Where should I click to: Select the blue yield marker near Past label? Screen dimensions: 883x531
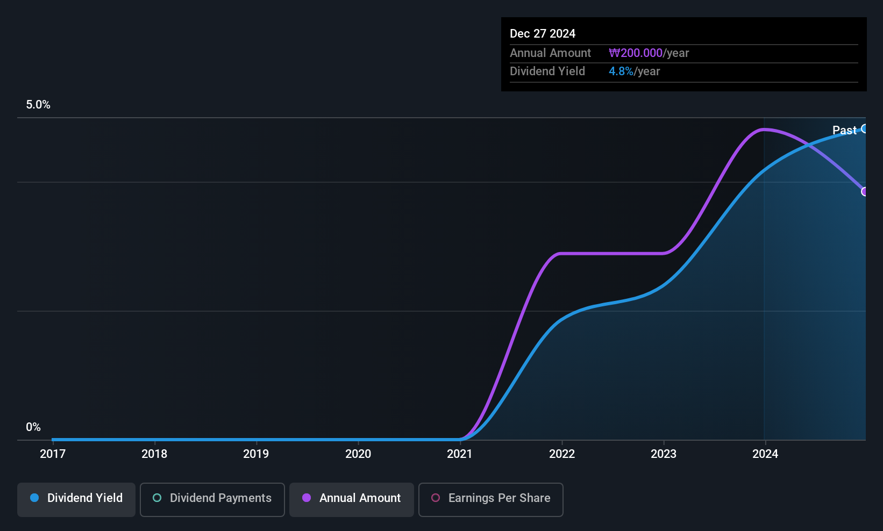tap(865, 129)
